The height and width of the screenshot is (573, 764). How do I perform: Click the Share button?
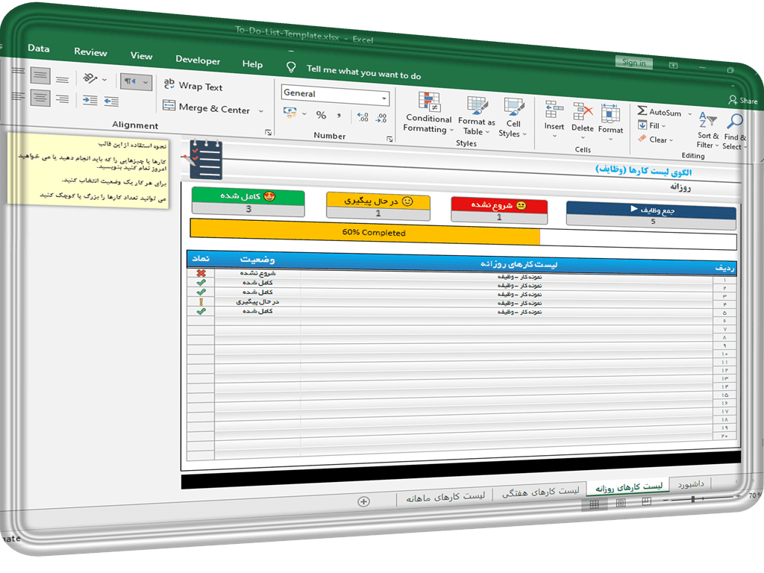coord(744,101)
